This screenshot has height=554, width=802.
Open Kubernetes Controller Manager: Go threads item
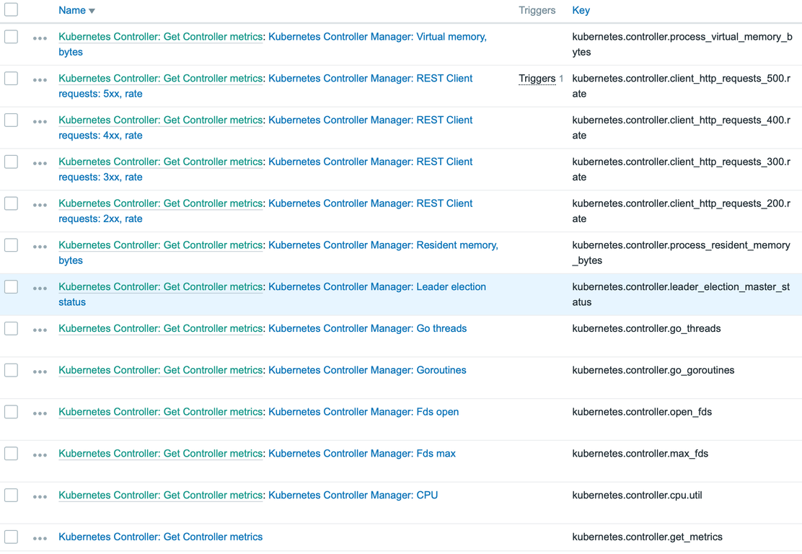[368, 328]
